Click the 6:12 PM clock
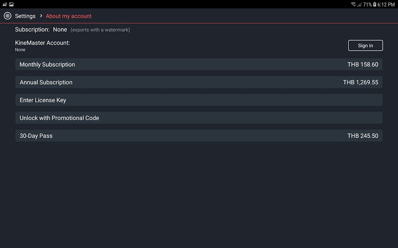The height and width of the screenshot is (248, 398). [x=387, y=4]
